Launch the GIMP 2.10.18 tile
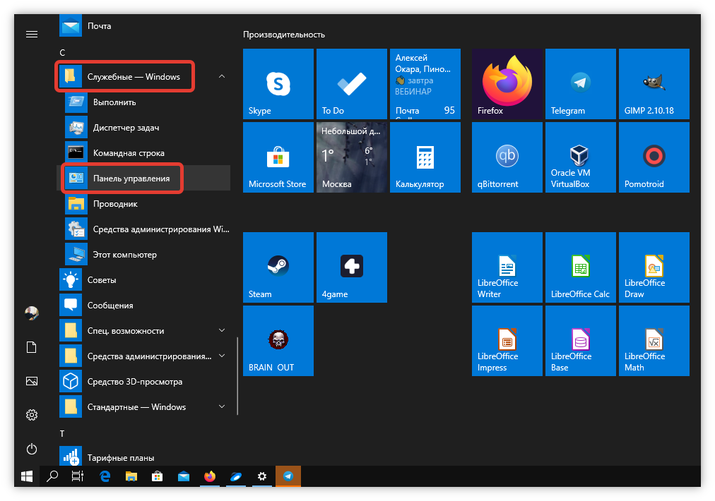Screen dimensions: 715x501 click(x=654, y=84)
